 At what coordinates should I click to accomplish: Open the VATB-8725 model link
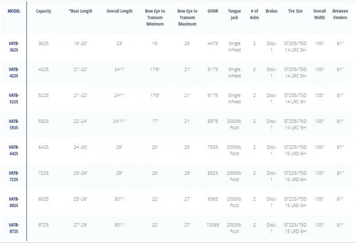click(14, 227)
